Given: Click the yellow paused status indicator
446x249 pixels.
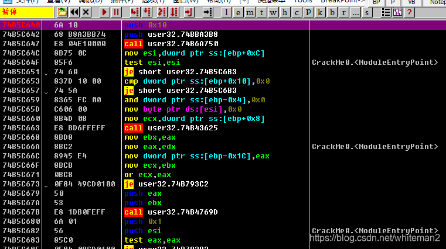Looking at the screenshot, I should tap(27, 12).
